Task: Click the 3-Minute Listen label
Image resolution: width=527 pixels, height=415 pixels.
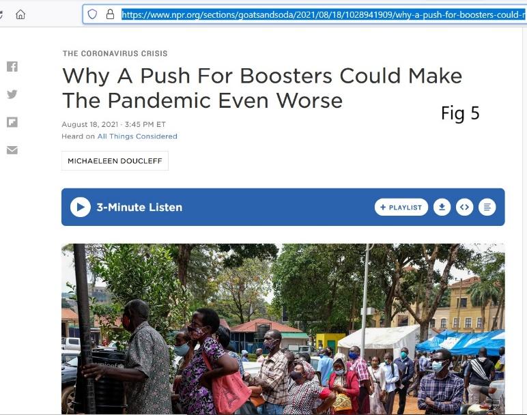Action: tap(139, 207)
